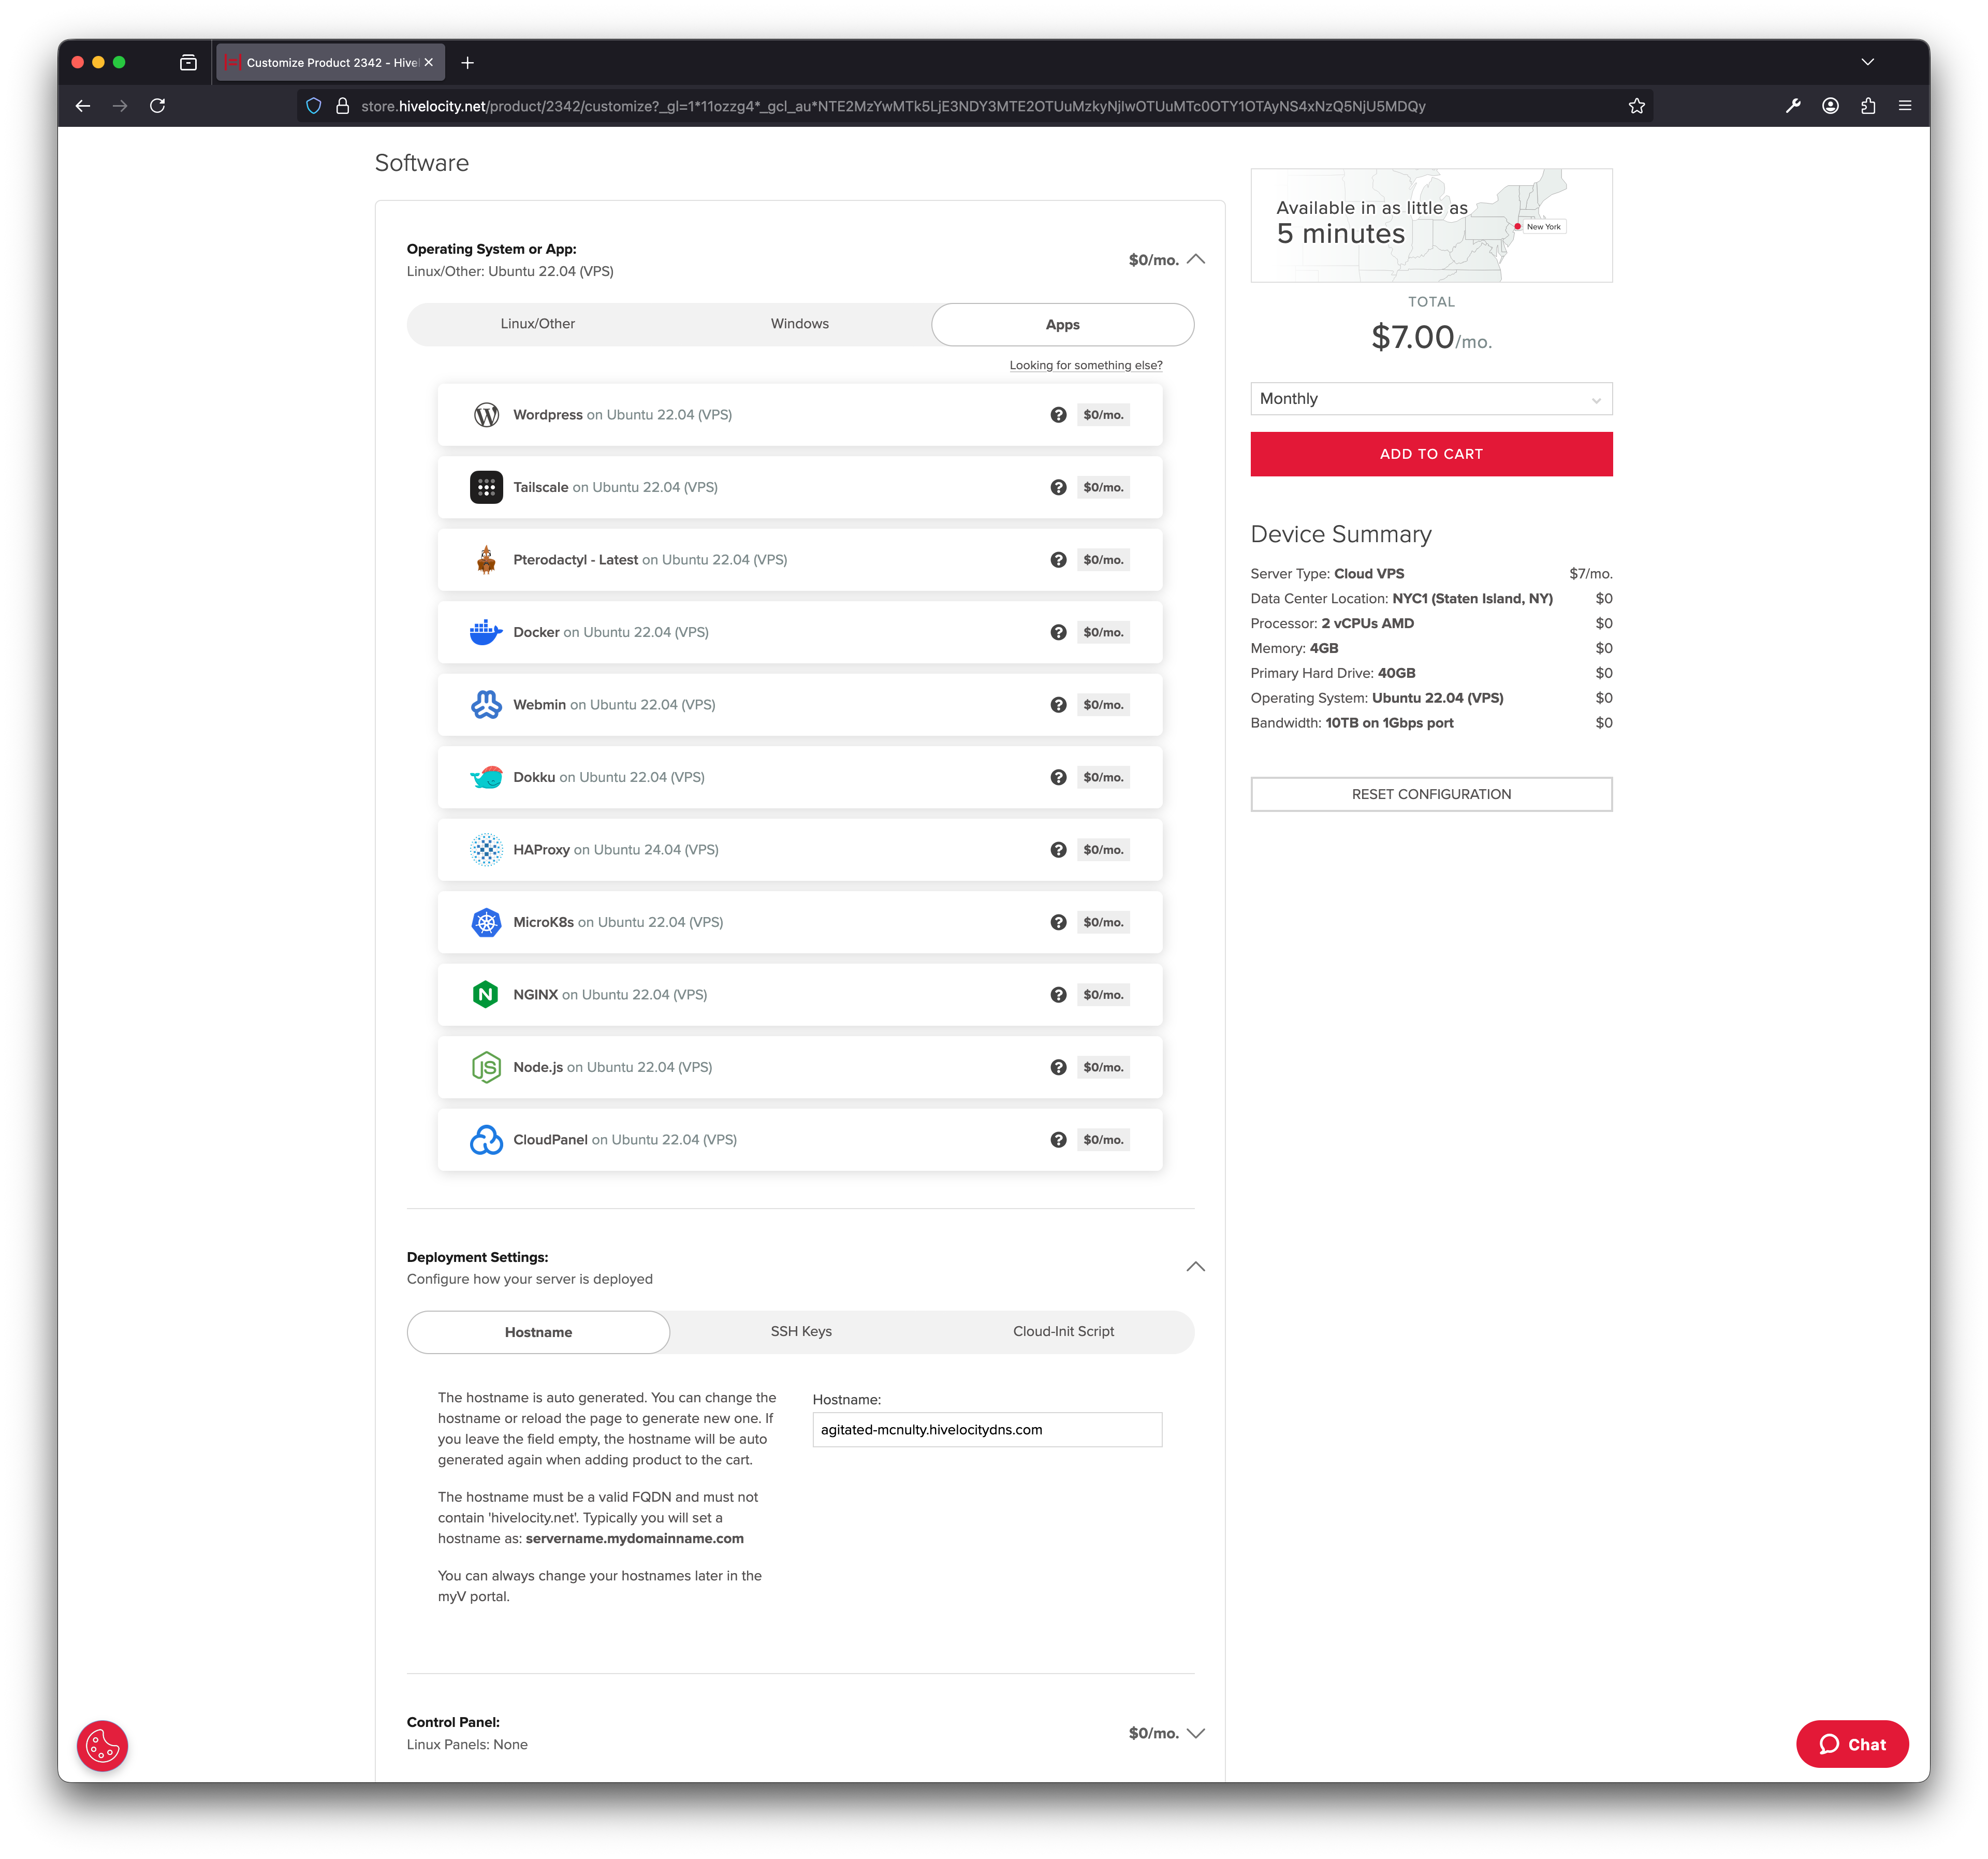Viewport: 1988px width, 1859px height.
Task: Open help tooltip for Tailscale
Action: click(1058, 487)
